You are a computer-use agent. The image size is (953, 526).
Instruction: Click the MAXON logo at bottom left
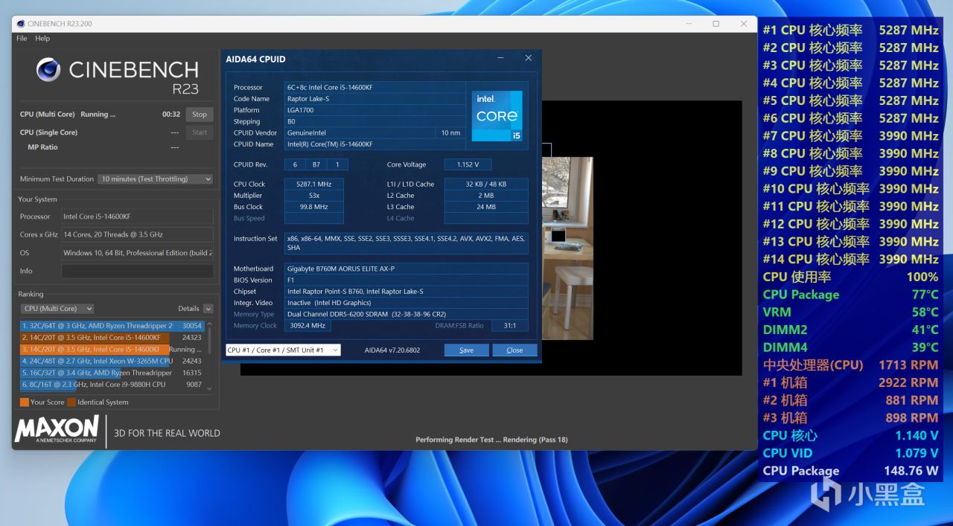(x=57, y=429)
